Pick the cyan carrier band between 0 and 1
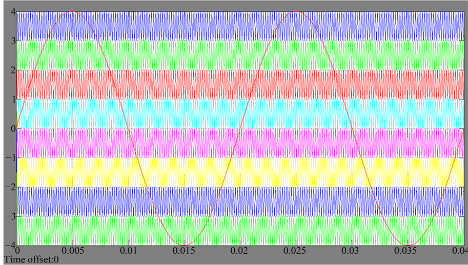 pyautogui.click(x=154, y=114)
